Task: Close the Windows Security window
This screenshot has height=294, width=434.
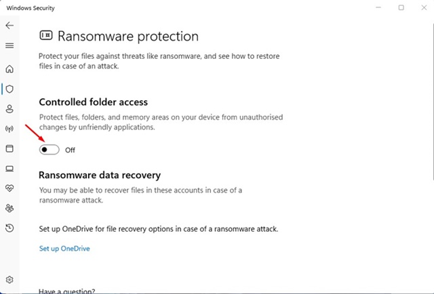Action: (x=424, y=7)
